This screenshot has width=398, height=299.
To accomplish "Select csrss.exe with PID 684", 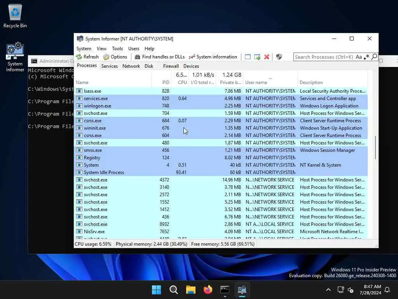I will click(221, 121).
